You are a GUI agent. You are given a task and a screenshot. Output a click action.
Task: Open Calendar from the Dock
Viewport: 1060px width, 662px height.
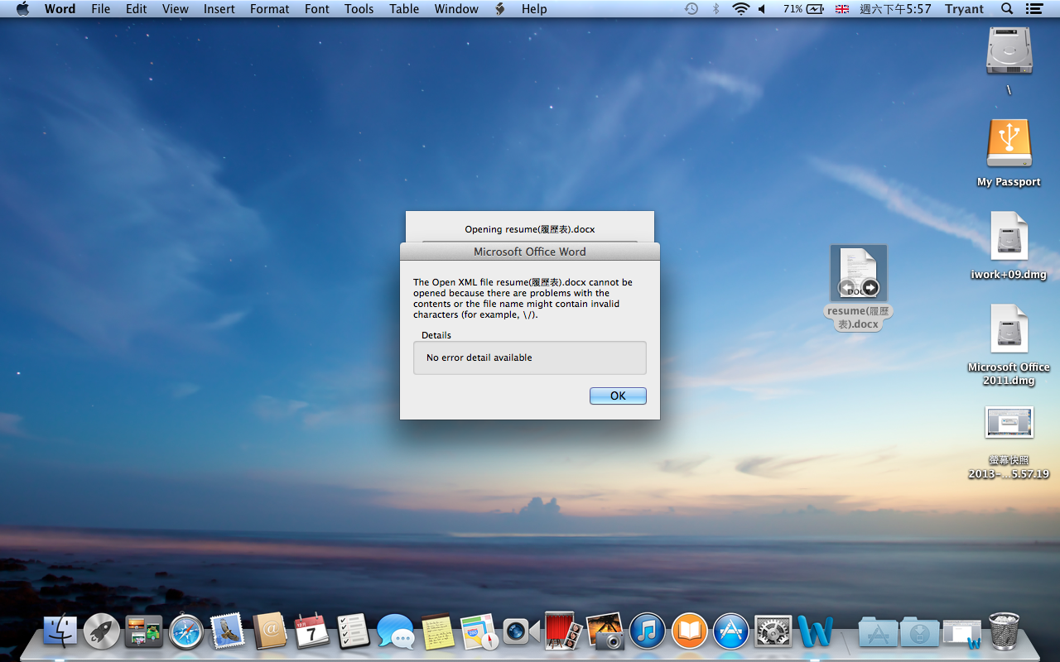[x=312, y=631]
